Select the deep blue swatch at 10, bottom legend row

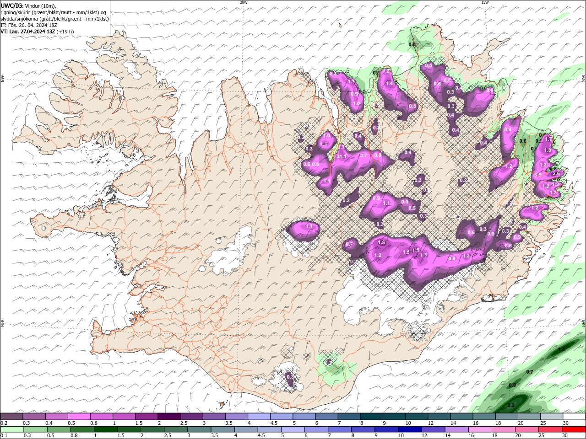click(x=410, y=429)
